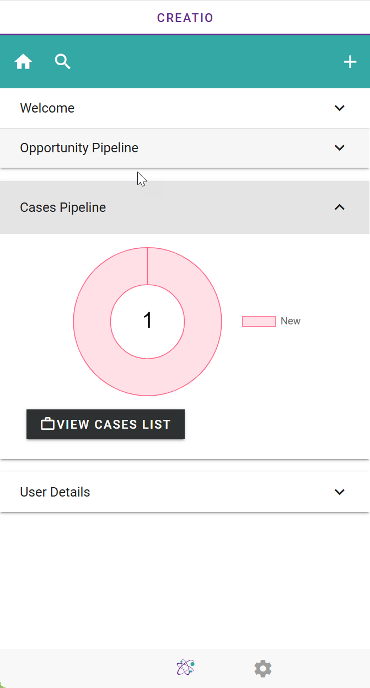Go to the Home icon
Screen dimensions: 370x688
[x=23, y=62]
